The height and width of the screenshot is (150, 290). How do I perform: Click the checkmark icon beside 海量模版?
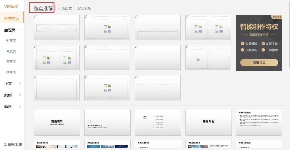(x=242, y=43)
